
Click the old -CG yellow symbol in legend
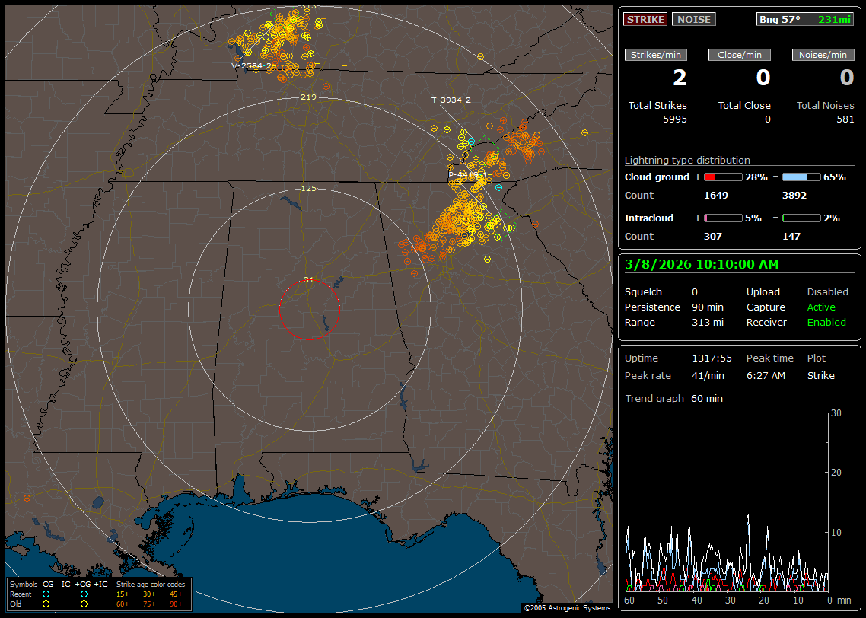click(x=46, y=604)
